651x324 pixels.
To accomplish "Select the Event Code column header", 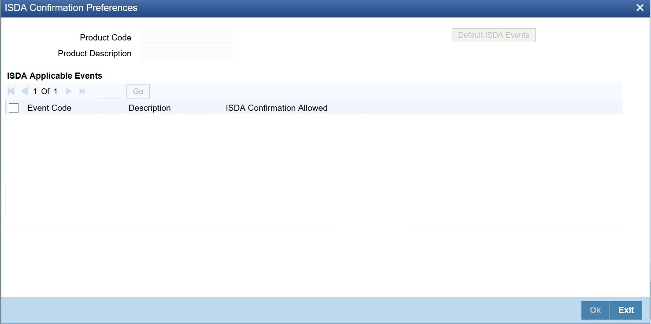I will 49,108.
